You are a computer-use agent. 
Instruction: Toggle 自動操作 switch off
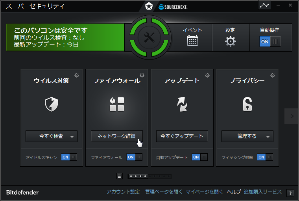270,41
